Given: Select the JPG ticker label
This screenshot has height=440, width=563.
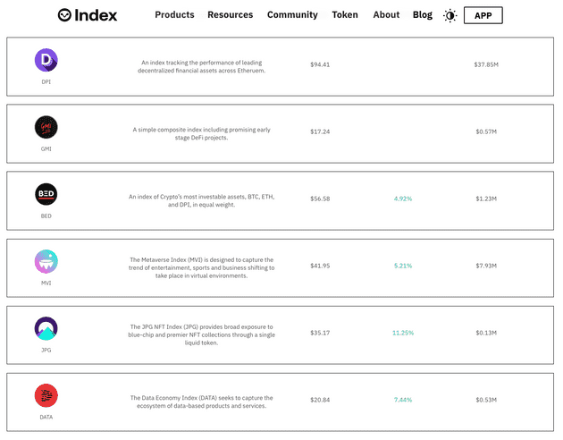Looking at the screenshot, I should click(x=46, y=350).
